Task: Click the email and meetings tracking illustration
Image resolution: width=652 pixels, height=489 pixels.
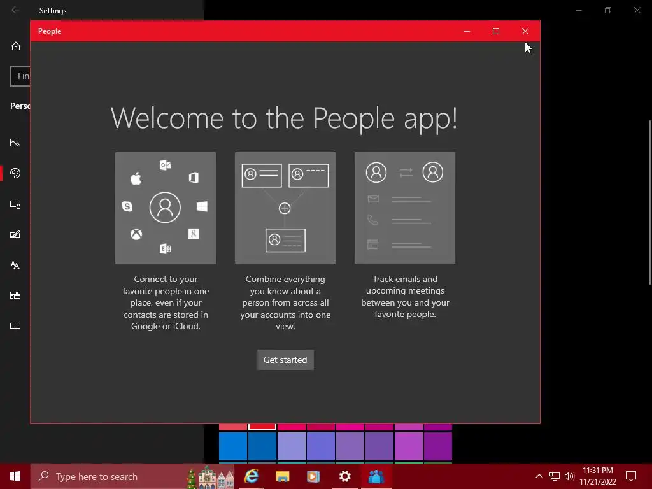Action: click(405, 208)
